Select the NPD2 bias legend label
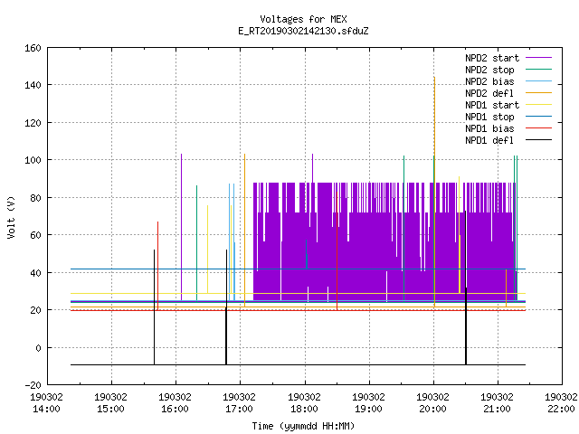Screen dimensions: 579x434 (489, 81)
